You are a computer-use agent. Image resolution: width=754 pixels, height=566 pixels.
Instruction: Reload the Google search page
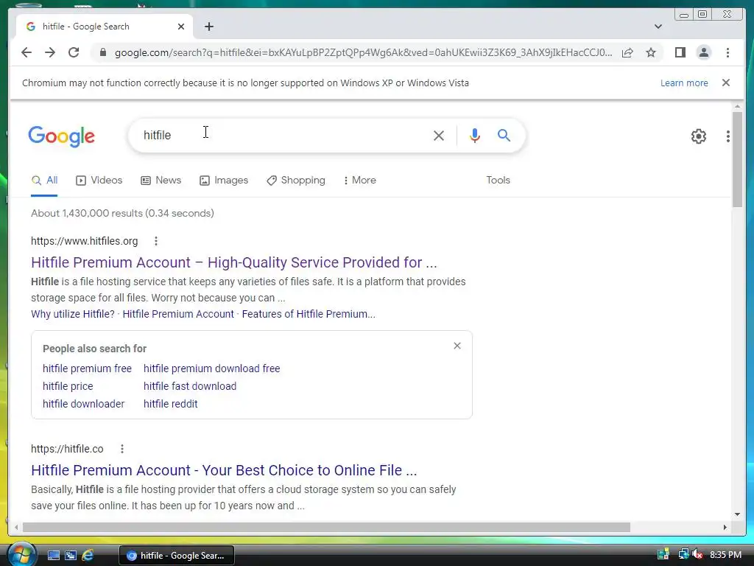[x=74, y=52]
